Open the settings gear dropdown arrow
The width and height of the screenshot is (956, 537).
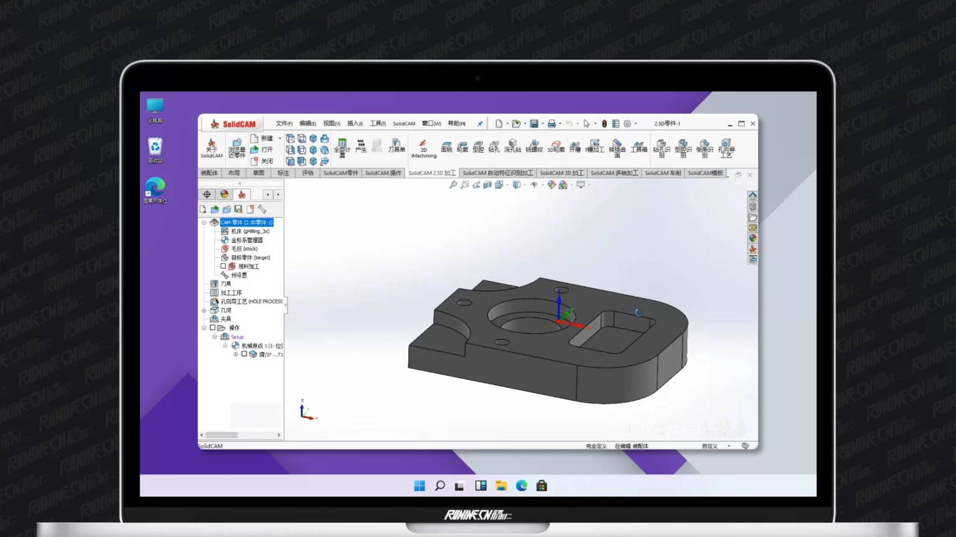635,123
